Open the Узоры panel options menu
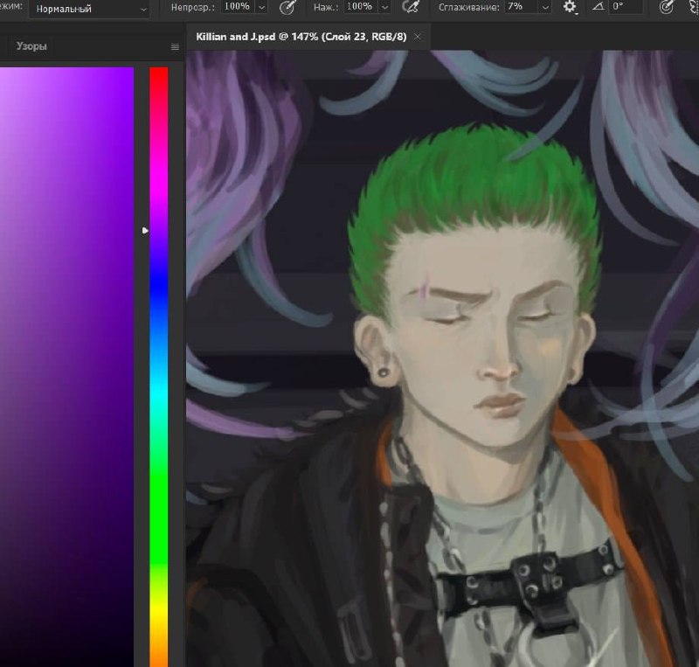The width and height of the screenshot is (699, 667). click(175, 47)
